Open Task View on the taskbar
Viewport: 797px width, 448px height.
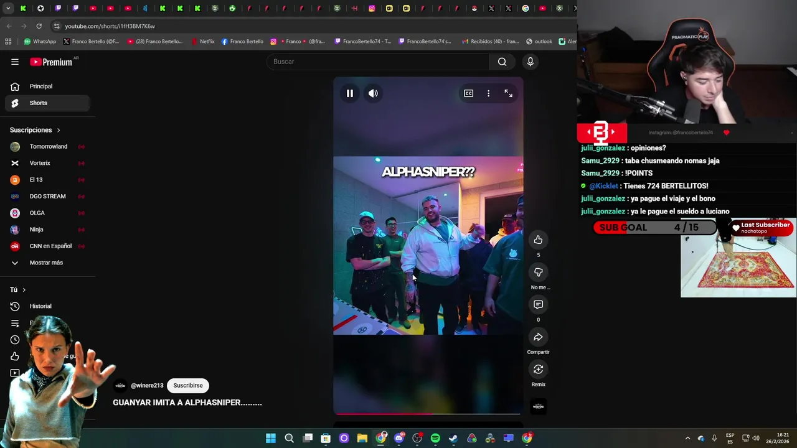coord(308,438)
